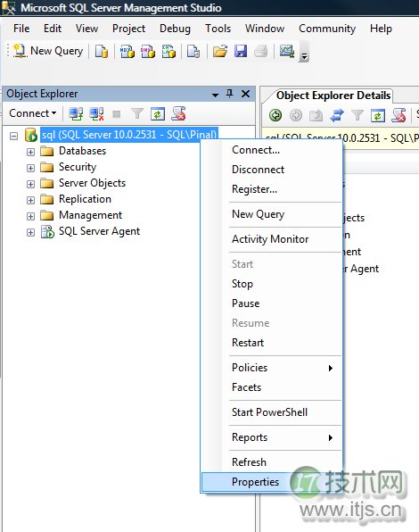Click the Database Engine Query icon
Image resolution: width=419 pixels, height=532 pixels.
click(x=102, y=52)
